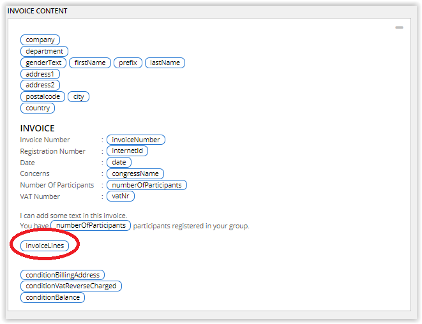The image size is (422, 324).
Task: Select the country placeholder tag
Action: pos(38,108)
